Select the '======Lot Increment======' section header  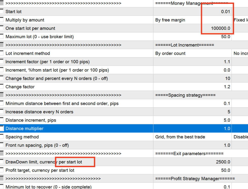point(185,45)
